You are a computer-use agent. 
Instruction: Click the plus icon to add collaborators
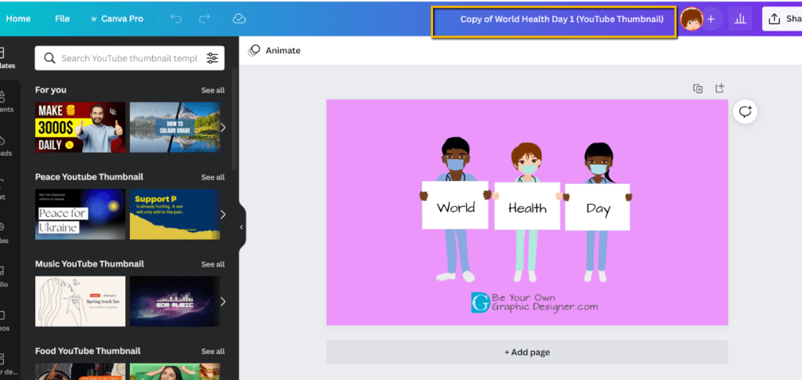click(711, 19)
